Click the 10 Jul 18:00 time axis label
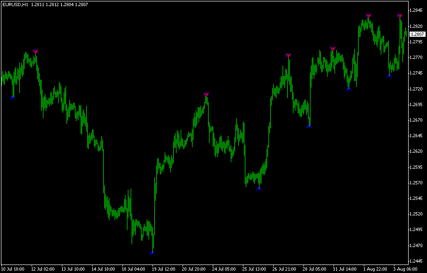Screen dimensions: 427x273 [x=13, y=269]
